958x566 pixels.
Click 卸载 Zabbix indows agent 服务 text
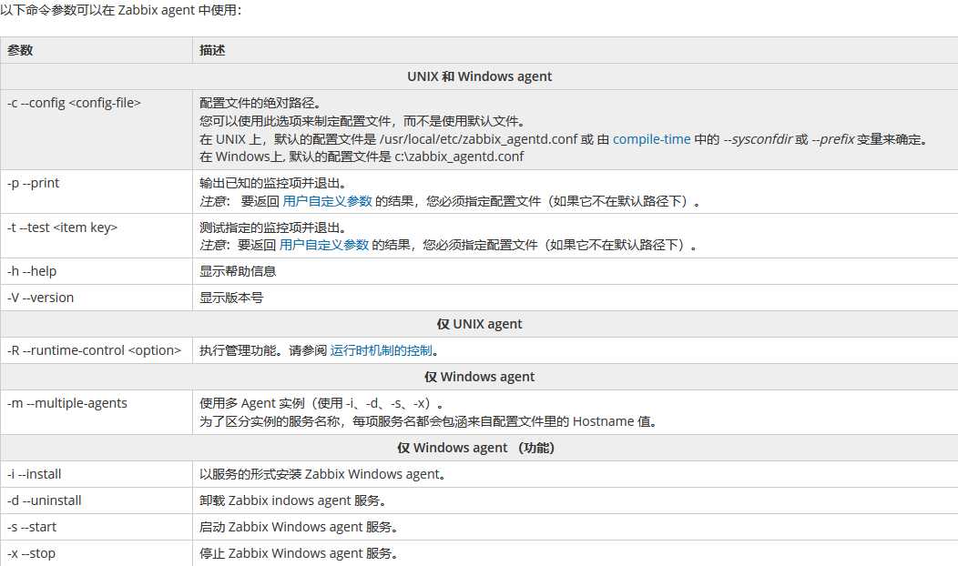(x=292, y=500)
